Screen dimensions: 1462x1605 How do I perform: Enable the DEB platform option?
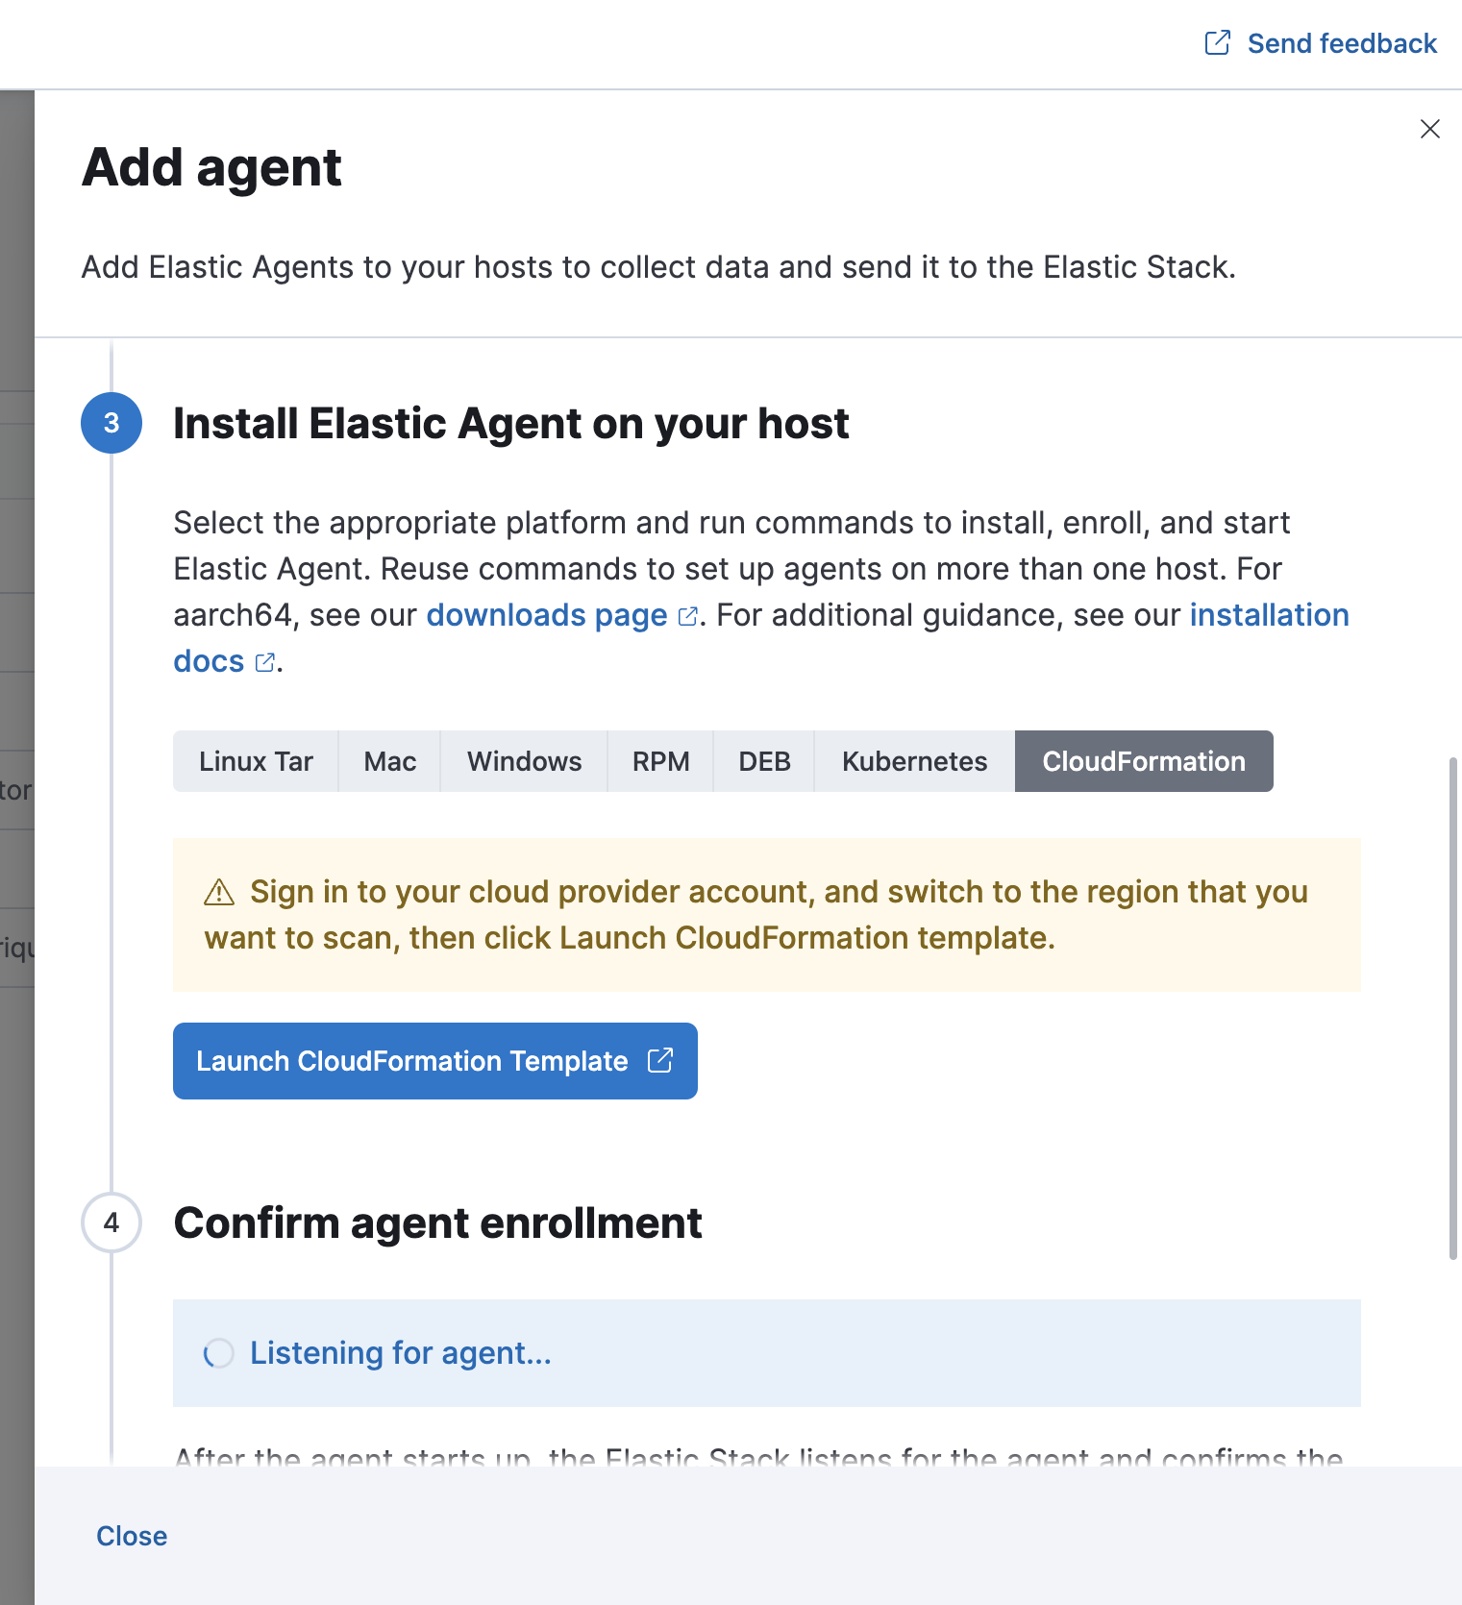click(764, 761)
